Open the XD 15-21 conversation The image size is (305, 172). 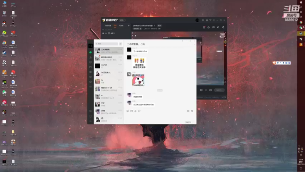109,89
